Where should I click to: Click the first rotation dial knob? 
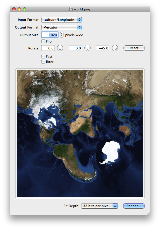[60, 48]
